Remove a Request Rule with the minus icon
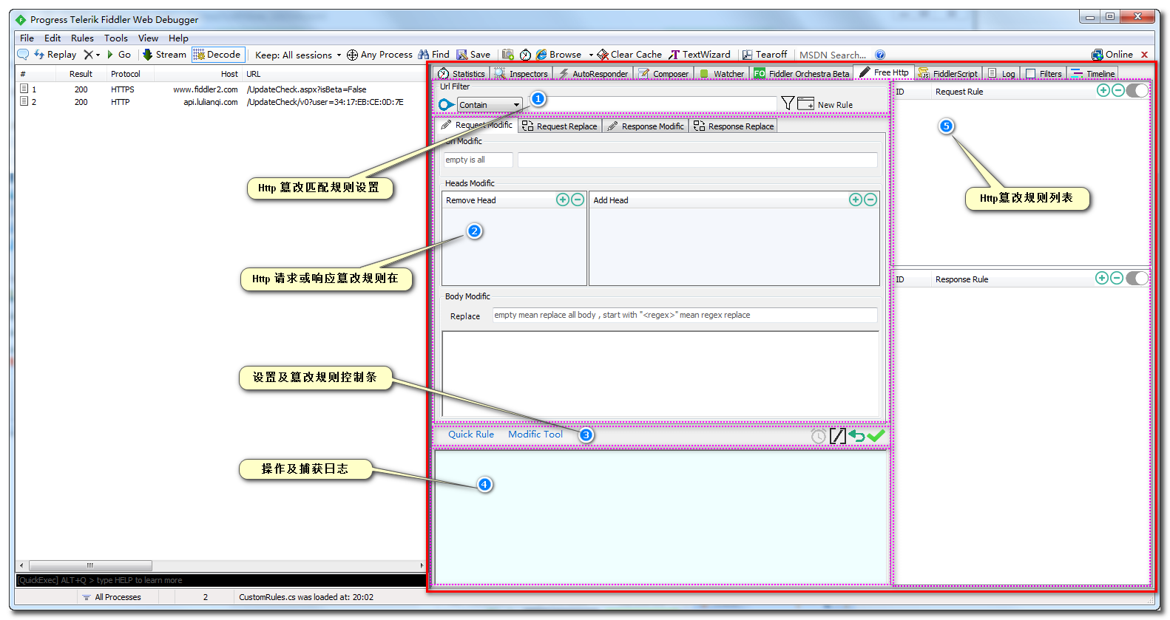The height and width of the screenshot is (620, 1170). pyautogui.click(x=1118, y=90)
